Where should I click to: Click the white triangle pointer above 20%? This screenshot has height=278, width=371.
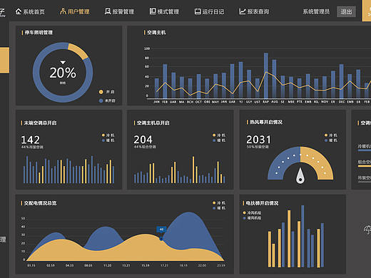[x=63, y=62]
